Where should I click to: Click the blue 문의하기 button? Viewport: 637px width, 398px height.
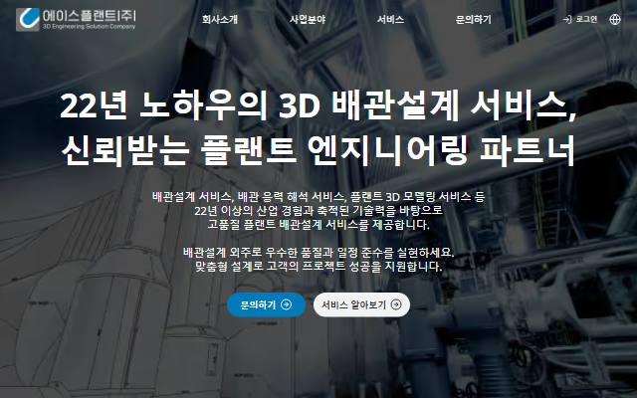point(266,304)
